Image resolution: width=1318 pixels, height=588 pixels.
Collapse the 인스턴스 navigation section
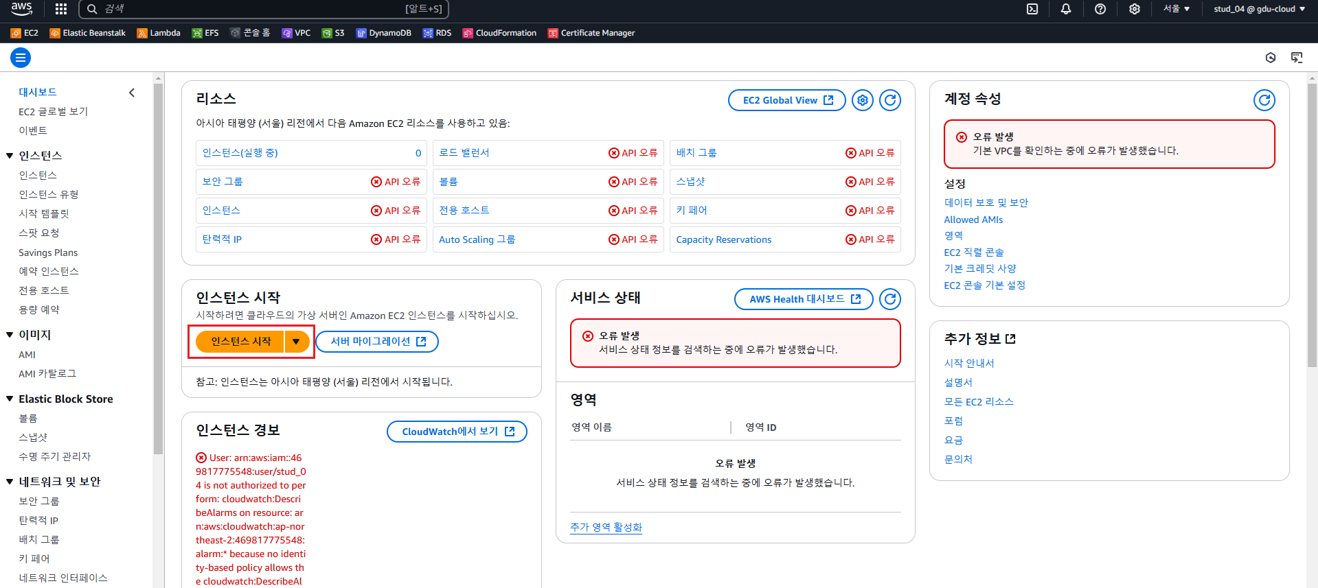tap(10, 156)
